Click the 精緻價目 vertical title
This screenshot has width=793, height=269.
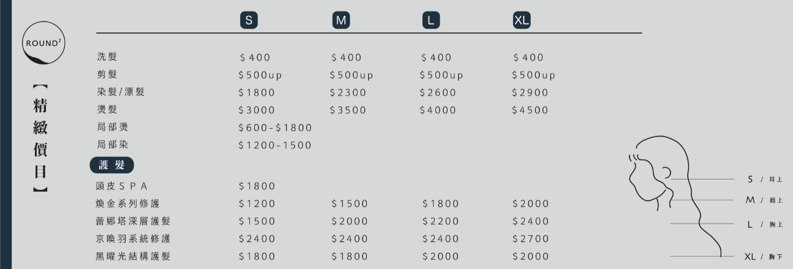(x=40, y=138)
